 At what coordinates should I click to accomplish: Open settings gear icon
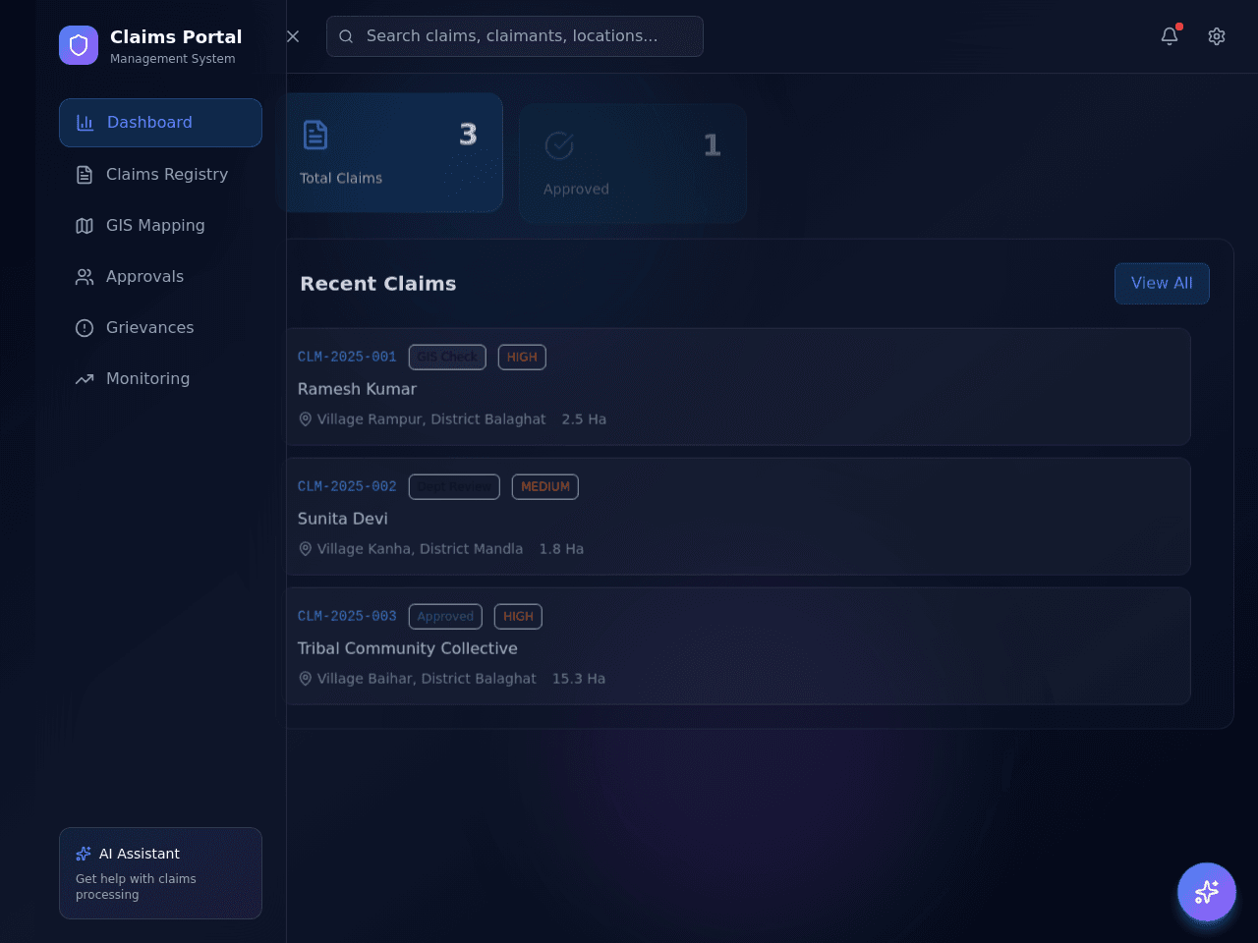click(1217, 36)
